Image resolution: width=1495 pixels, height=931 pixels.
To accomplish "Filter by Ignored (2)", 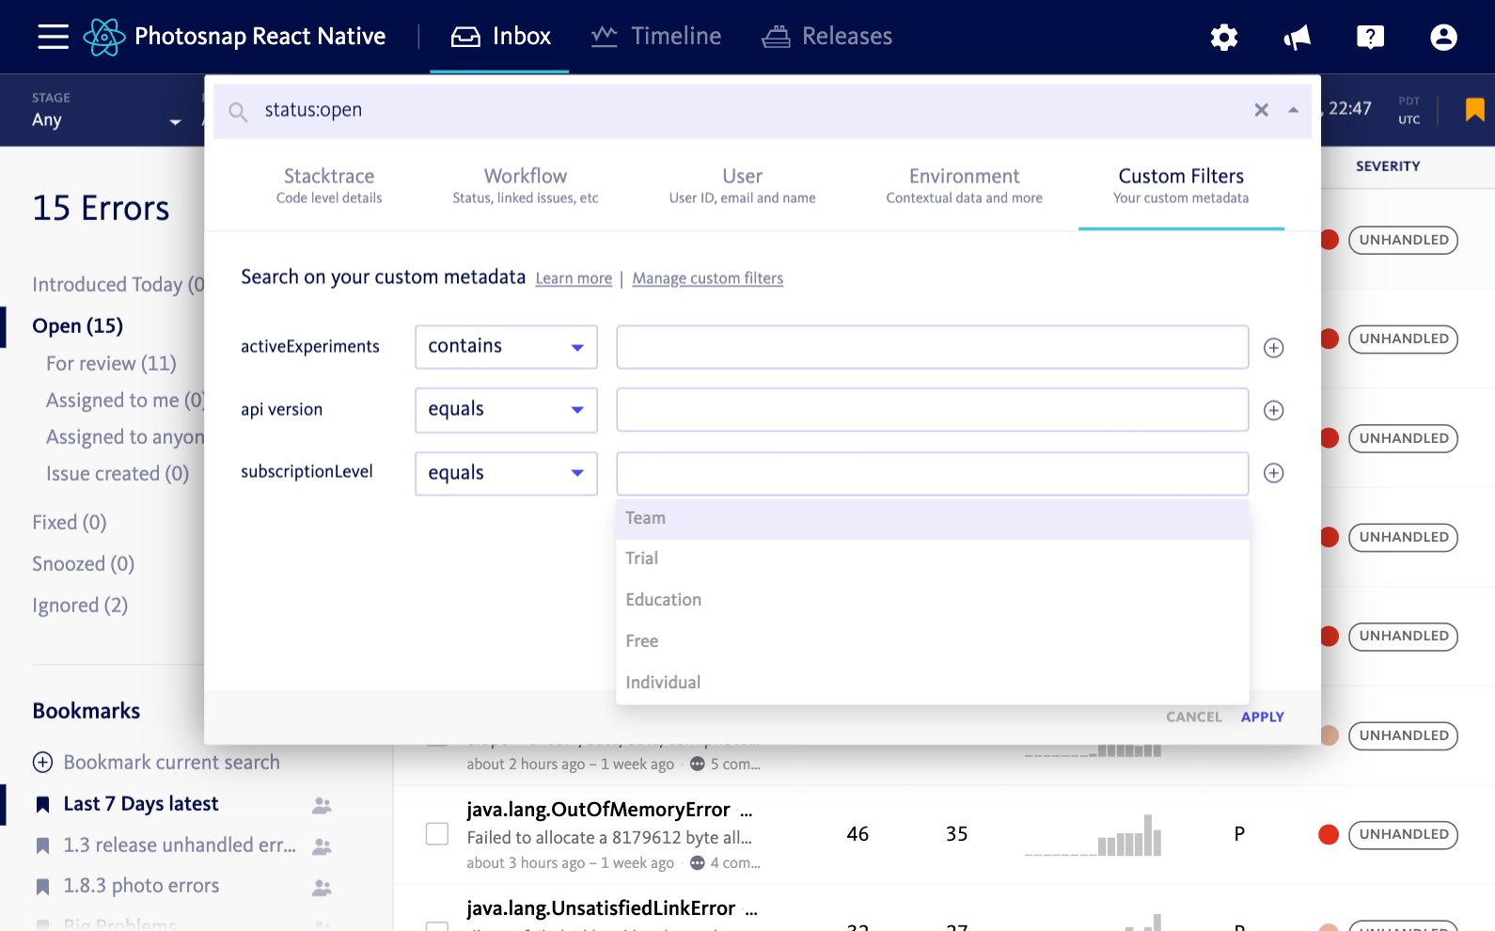I will (80, 606).
